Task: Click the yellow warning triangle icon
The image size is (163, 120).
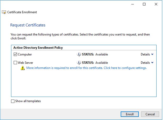Action: coord(23,68)
